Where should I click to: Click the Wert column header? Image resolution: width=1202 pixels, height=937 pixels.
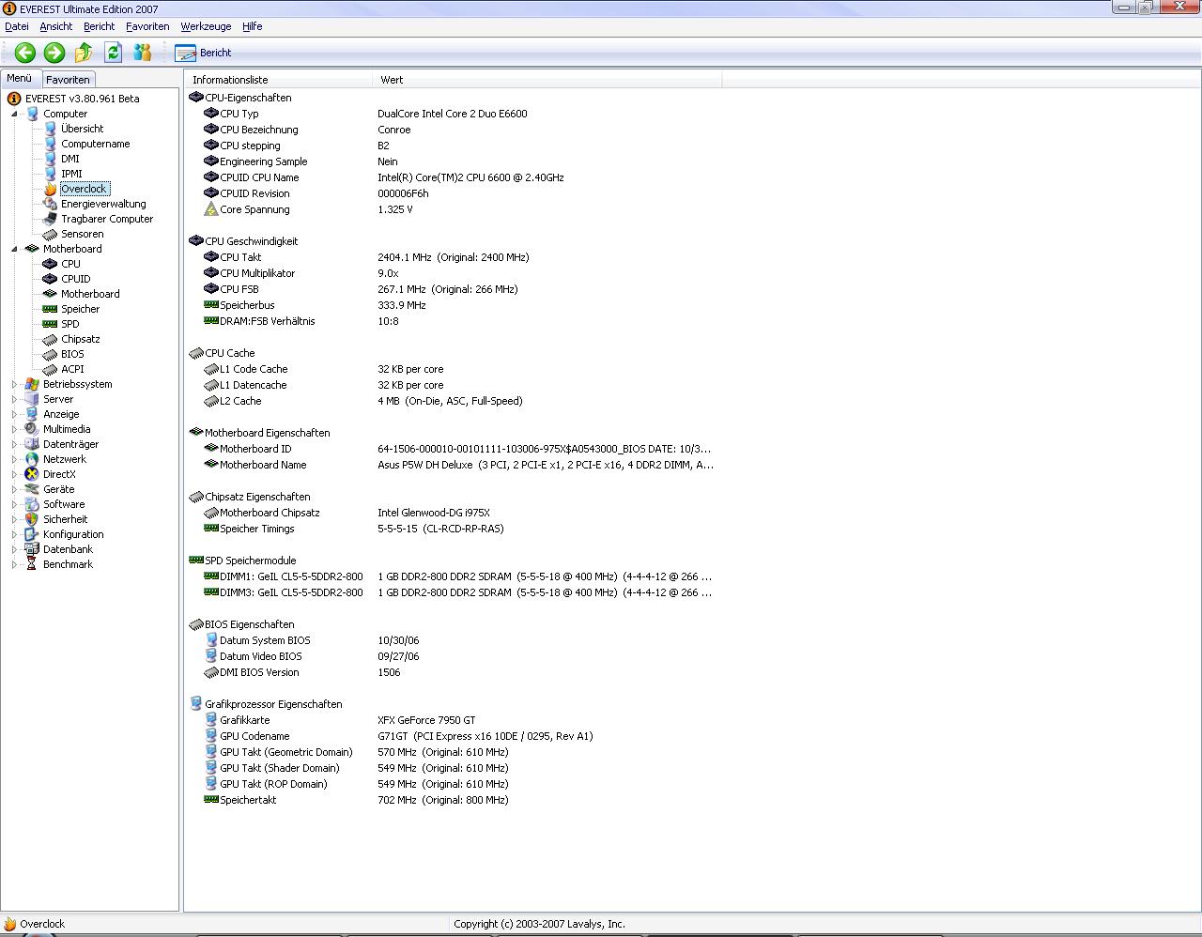(x=547, y=80)
